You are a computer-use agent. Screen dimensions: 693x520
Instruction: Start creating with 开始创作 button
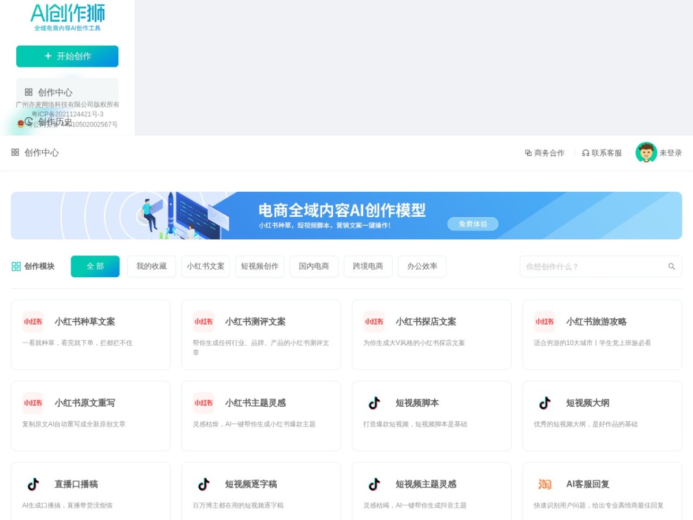tap(68, 56)
